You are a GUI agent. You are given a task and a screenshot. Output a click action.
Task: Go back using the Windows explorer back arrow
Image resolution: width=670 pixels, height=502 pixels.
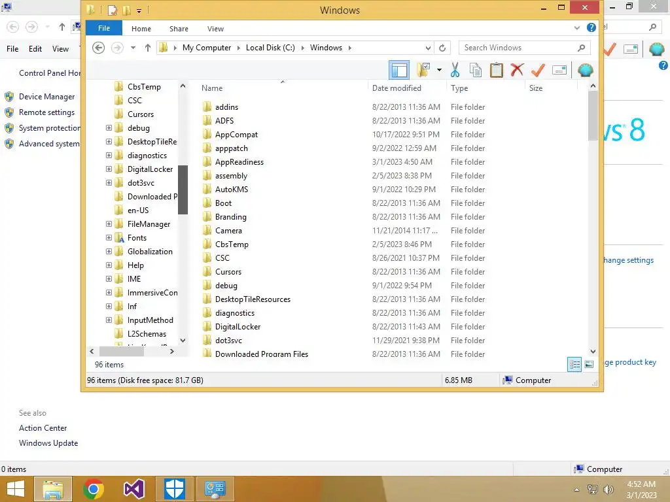click(98, 48)
